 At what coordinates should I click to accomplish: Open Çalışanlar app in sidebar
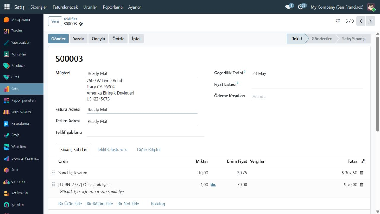click(22, 181)
